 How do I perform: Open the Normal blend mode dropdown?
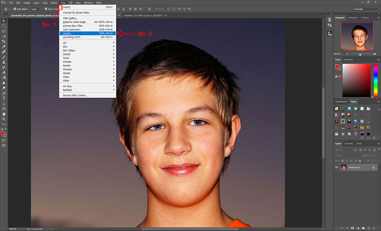(x=348, y=155)
